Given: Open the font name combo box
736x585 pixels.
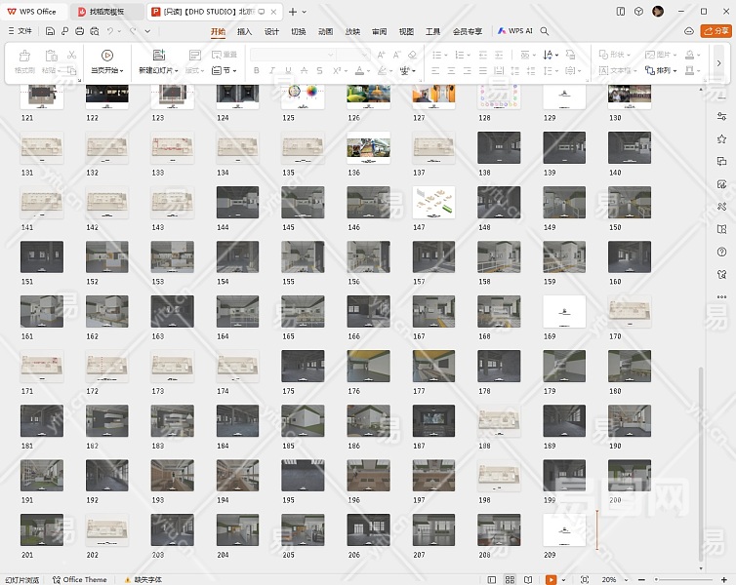Looking at the screenshot, I should coord(293,55).
